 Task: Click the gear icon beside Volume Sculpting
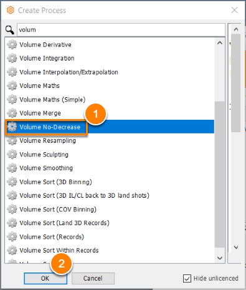12,154
